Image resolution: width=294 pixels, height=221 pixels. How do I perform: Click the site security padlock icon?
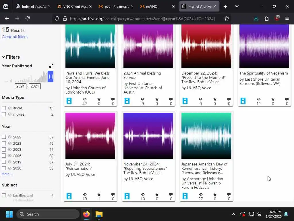click(x=65, y=18)
